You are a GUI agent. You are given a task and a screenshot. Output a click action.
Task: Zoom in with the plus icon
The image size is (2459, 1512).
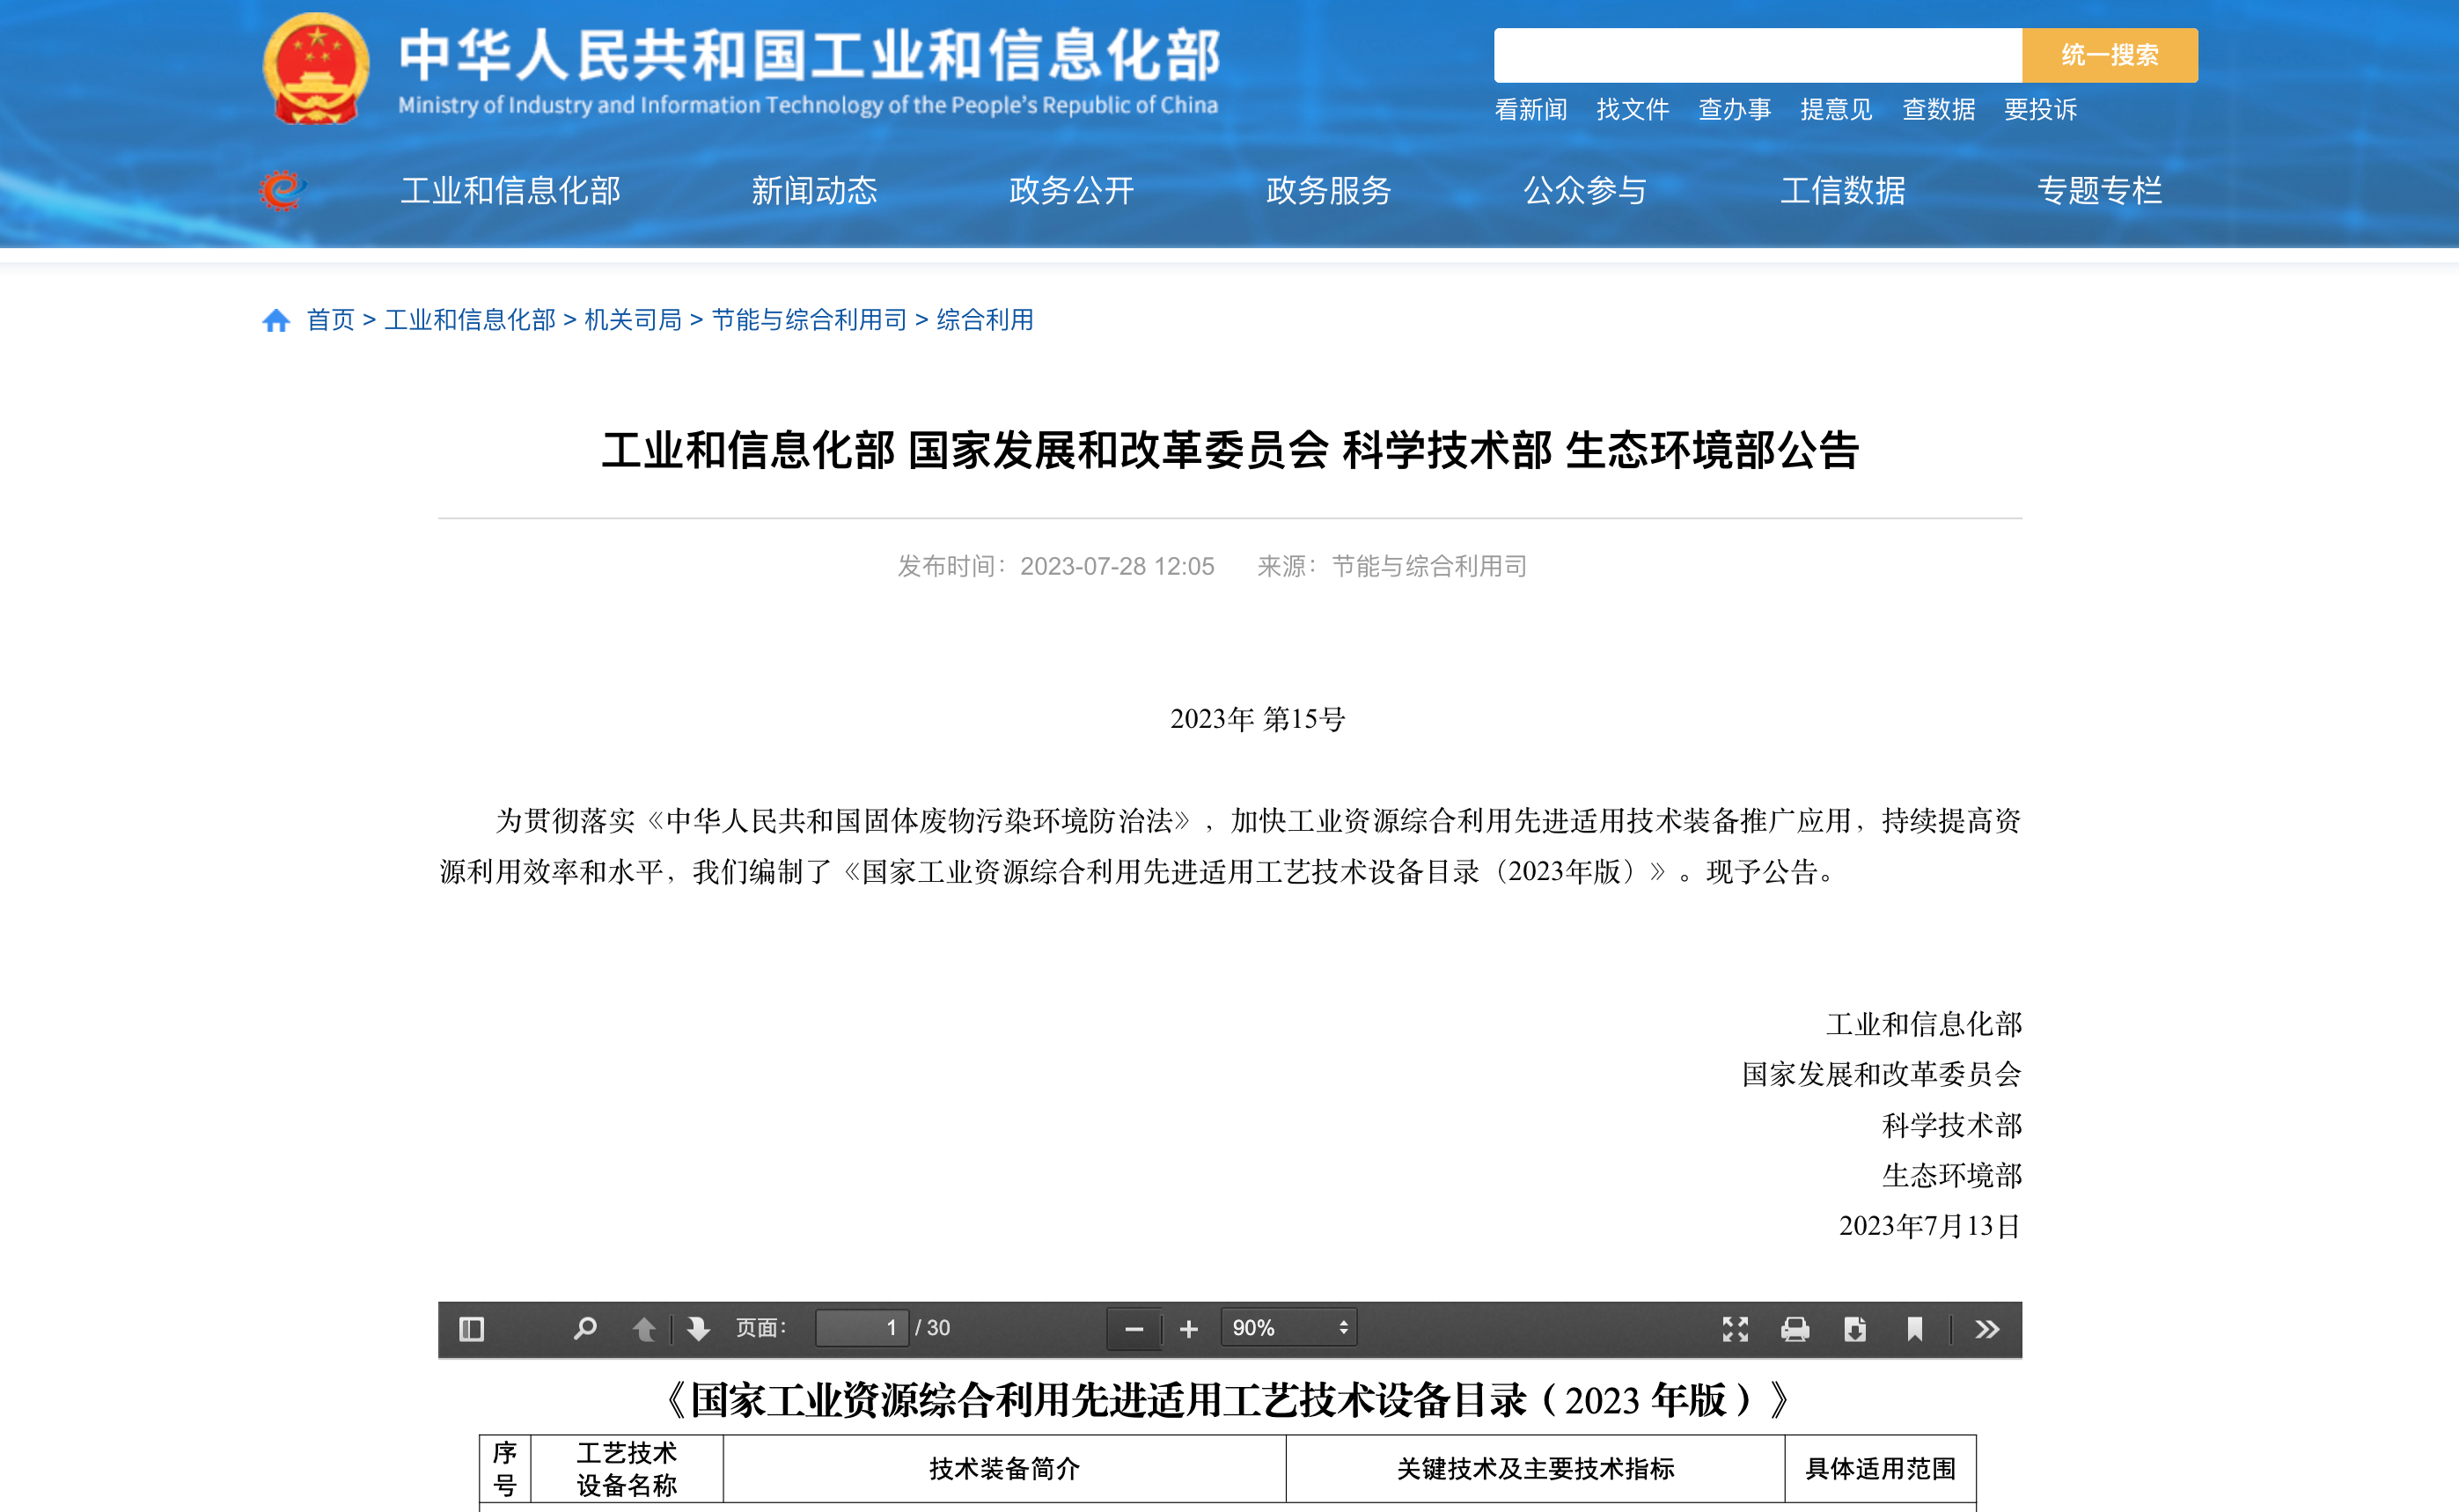tap(1188, 1328)
